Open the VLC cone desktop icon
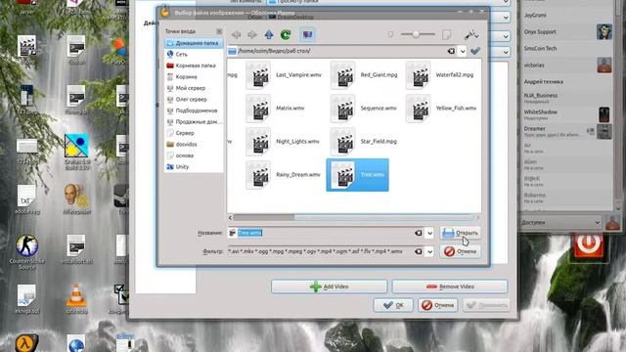The width and height of the screenshot is (626, 352). point(76,298)
